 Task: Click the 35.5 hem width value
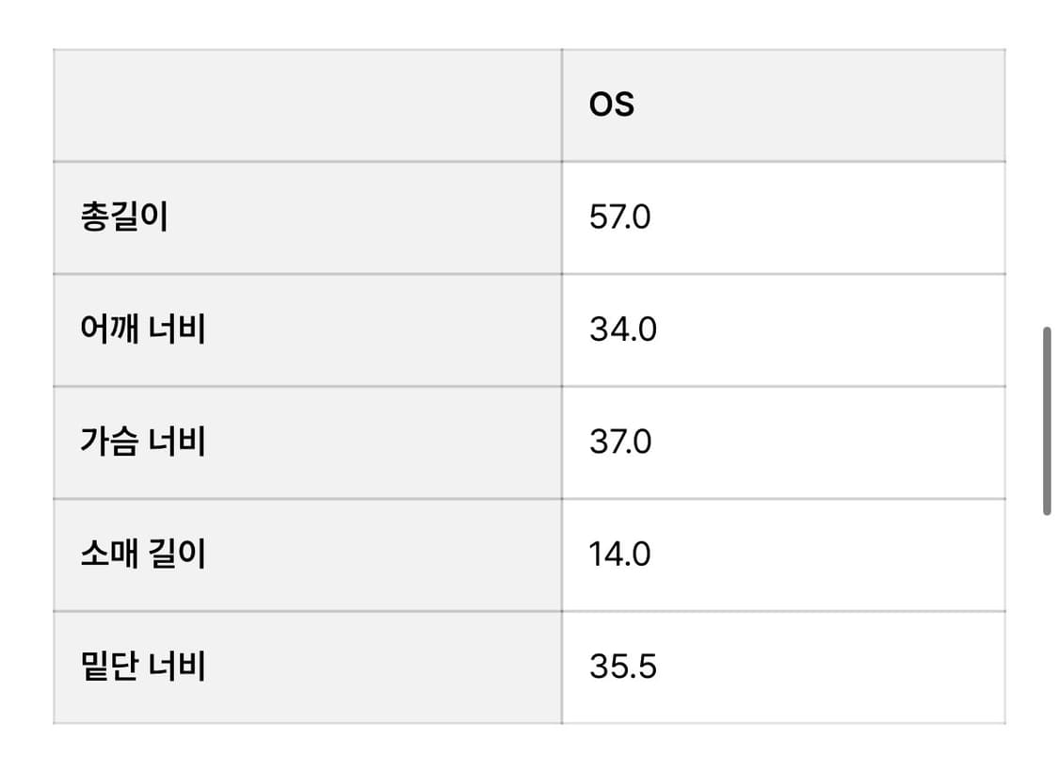click(x=623, y=667)
